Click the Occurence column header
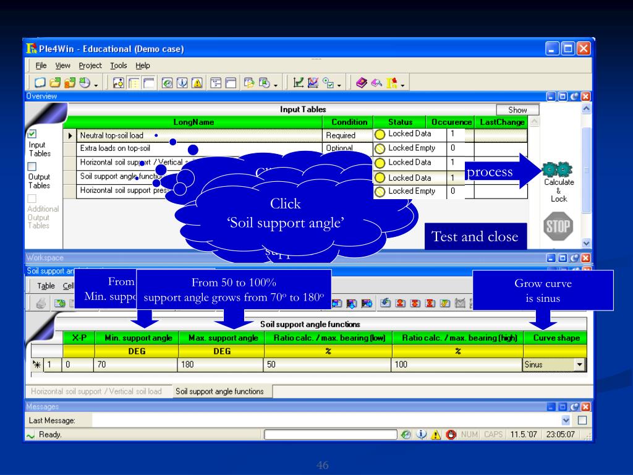The image size is (633, 475). click(x=451, y=122)
